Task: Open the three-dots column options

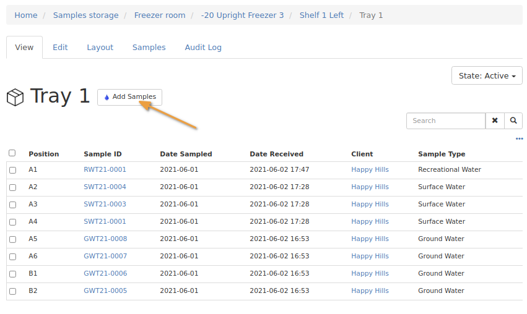Action: pos(519,139)
